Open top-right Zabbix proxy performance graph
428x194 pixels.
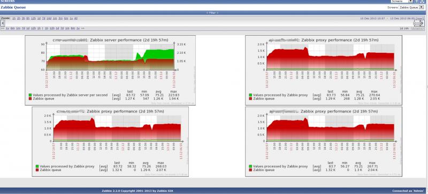pos(324,70)
